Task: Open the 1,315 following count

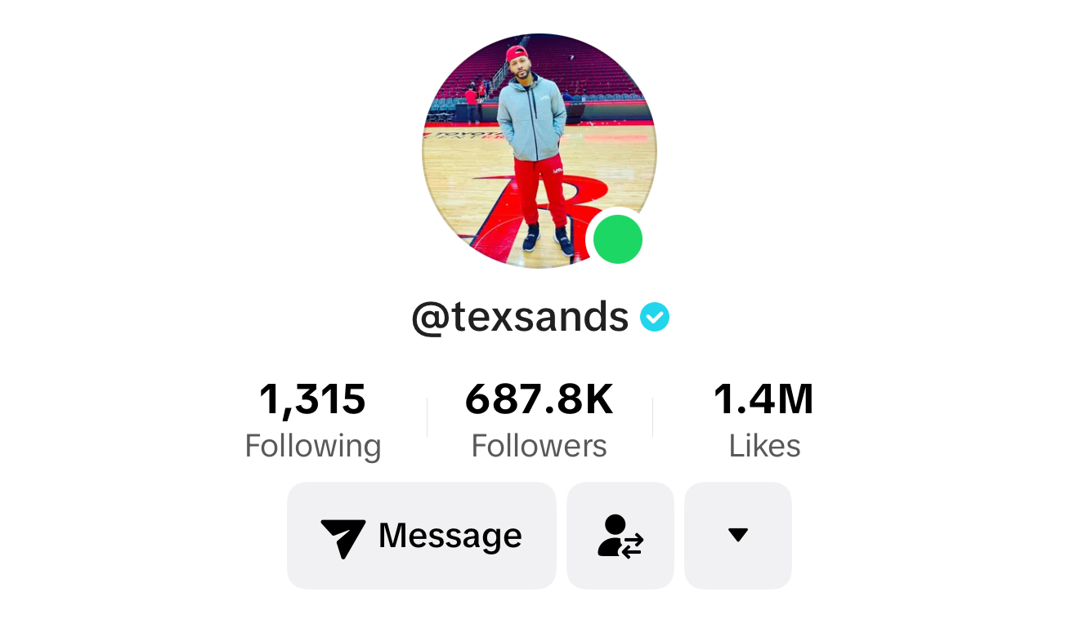Action: click(312, 400)
